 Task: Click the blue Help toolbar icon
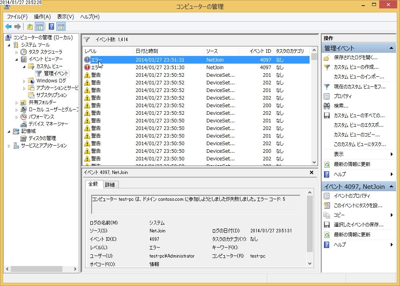click(51, 26)
